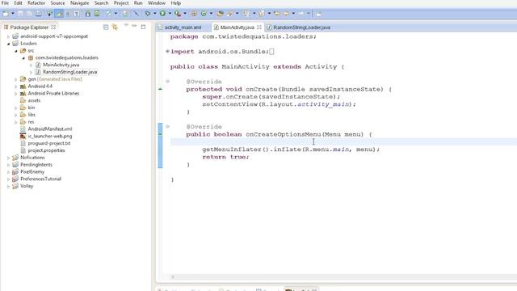Click Collapse All in Package Explorer
Screen dimensions: 517x291
[x=106, y=27]
